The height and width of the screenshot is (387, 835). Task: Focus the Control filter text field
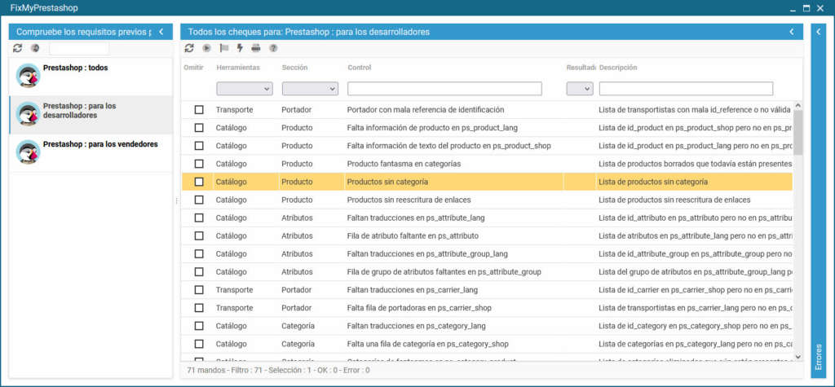444,88
